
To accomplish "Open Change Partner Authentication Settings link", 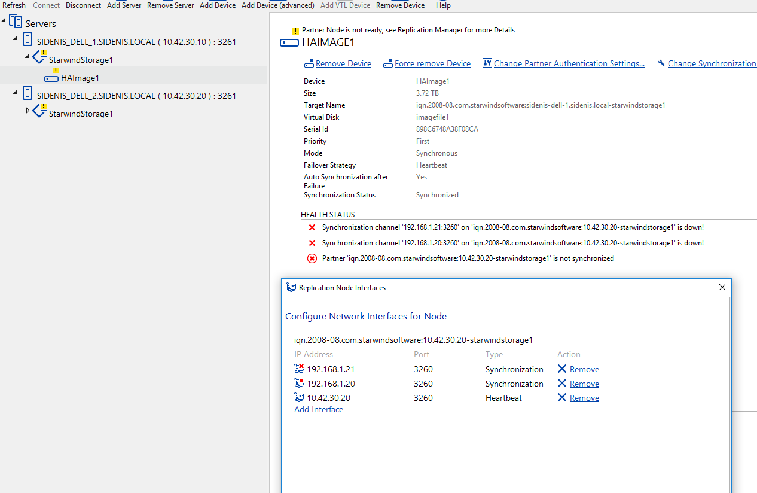I will (x=569, y=63).
